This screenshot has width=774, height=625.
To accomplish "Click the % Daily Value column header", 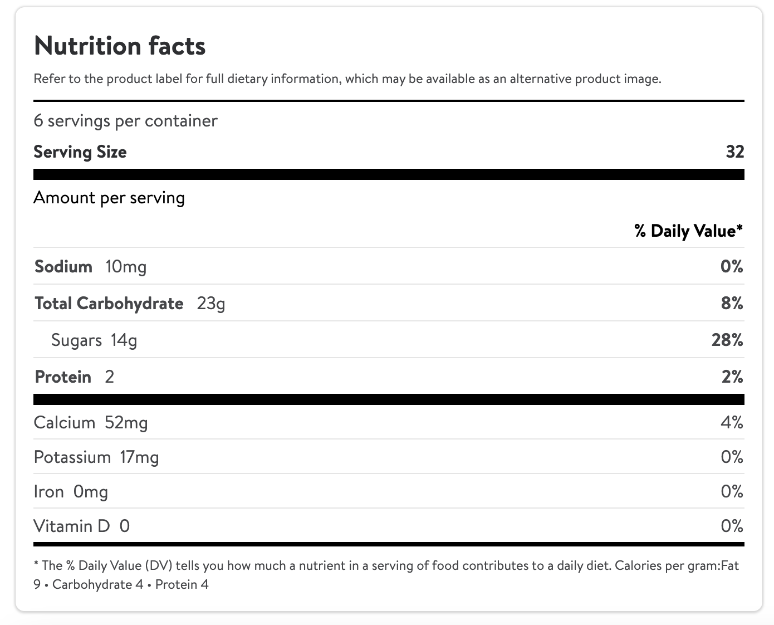I will (x=688, y=231).
